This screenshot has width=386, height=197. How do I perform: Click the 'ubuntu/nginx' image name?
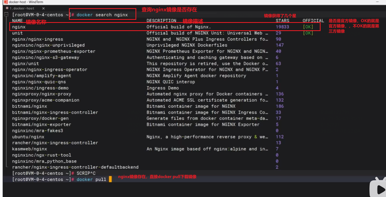pyautogui.click(x=28, y=137)
